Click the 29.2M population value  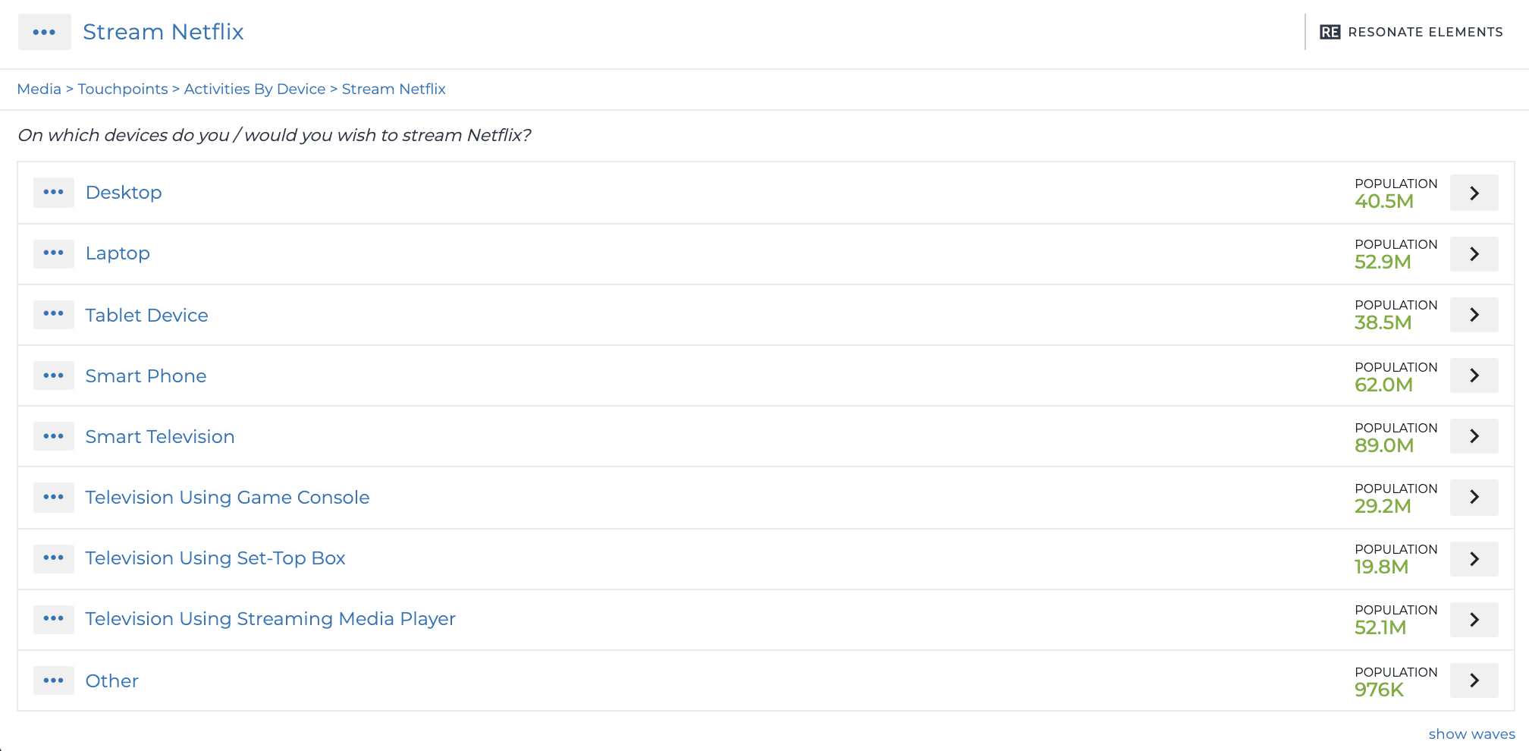coord(1383,506)
